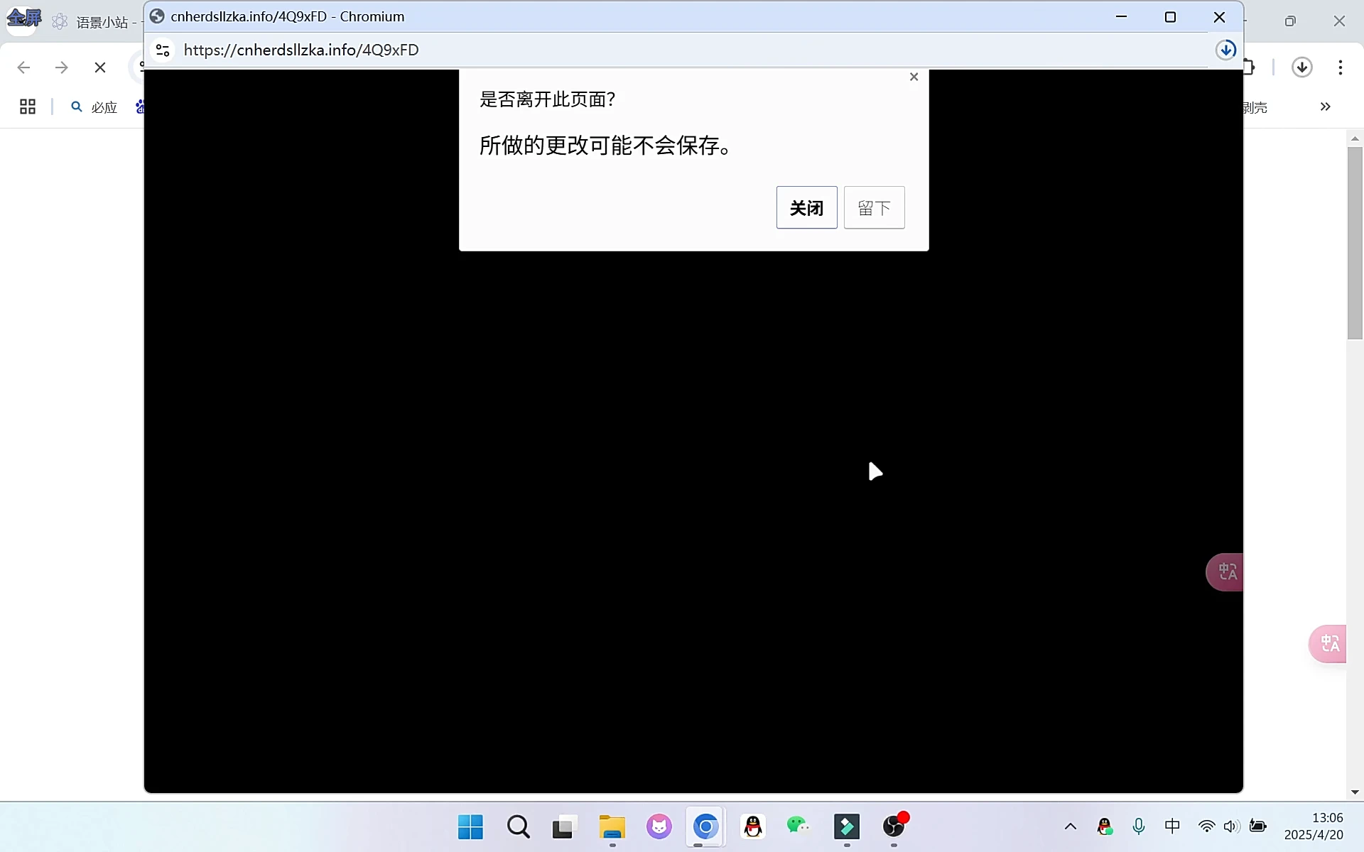Open QQ from the taskbar
Screen dimensions: 1364x852
click(x=754, y=827)
